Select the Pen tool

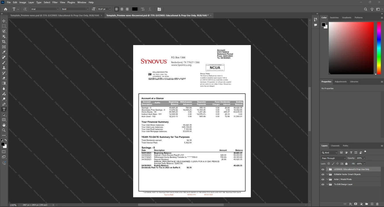click(4, 104)
